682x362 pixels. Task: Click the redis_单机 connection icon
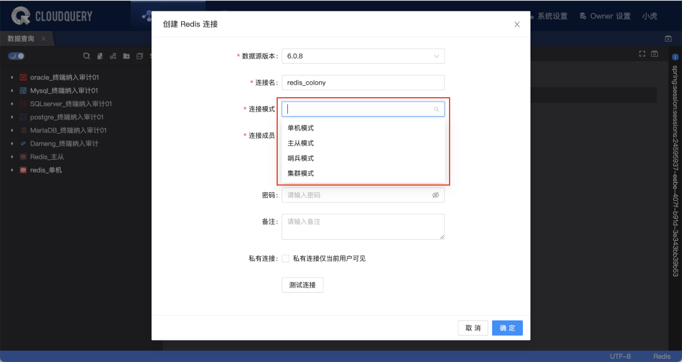[x=23, y=170]
